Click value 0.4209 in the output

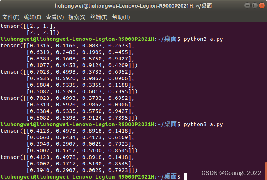tap(118, 65)
